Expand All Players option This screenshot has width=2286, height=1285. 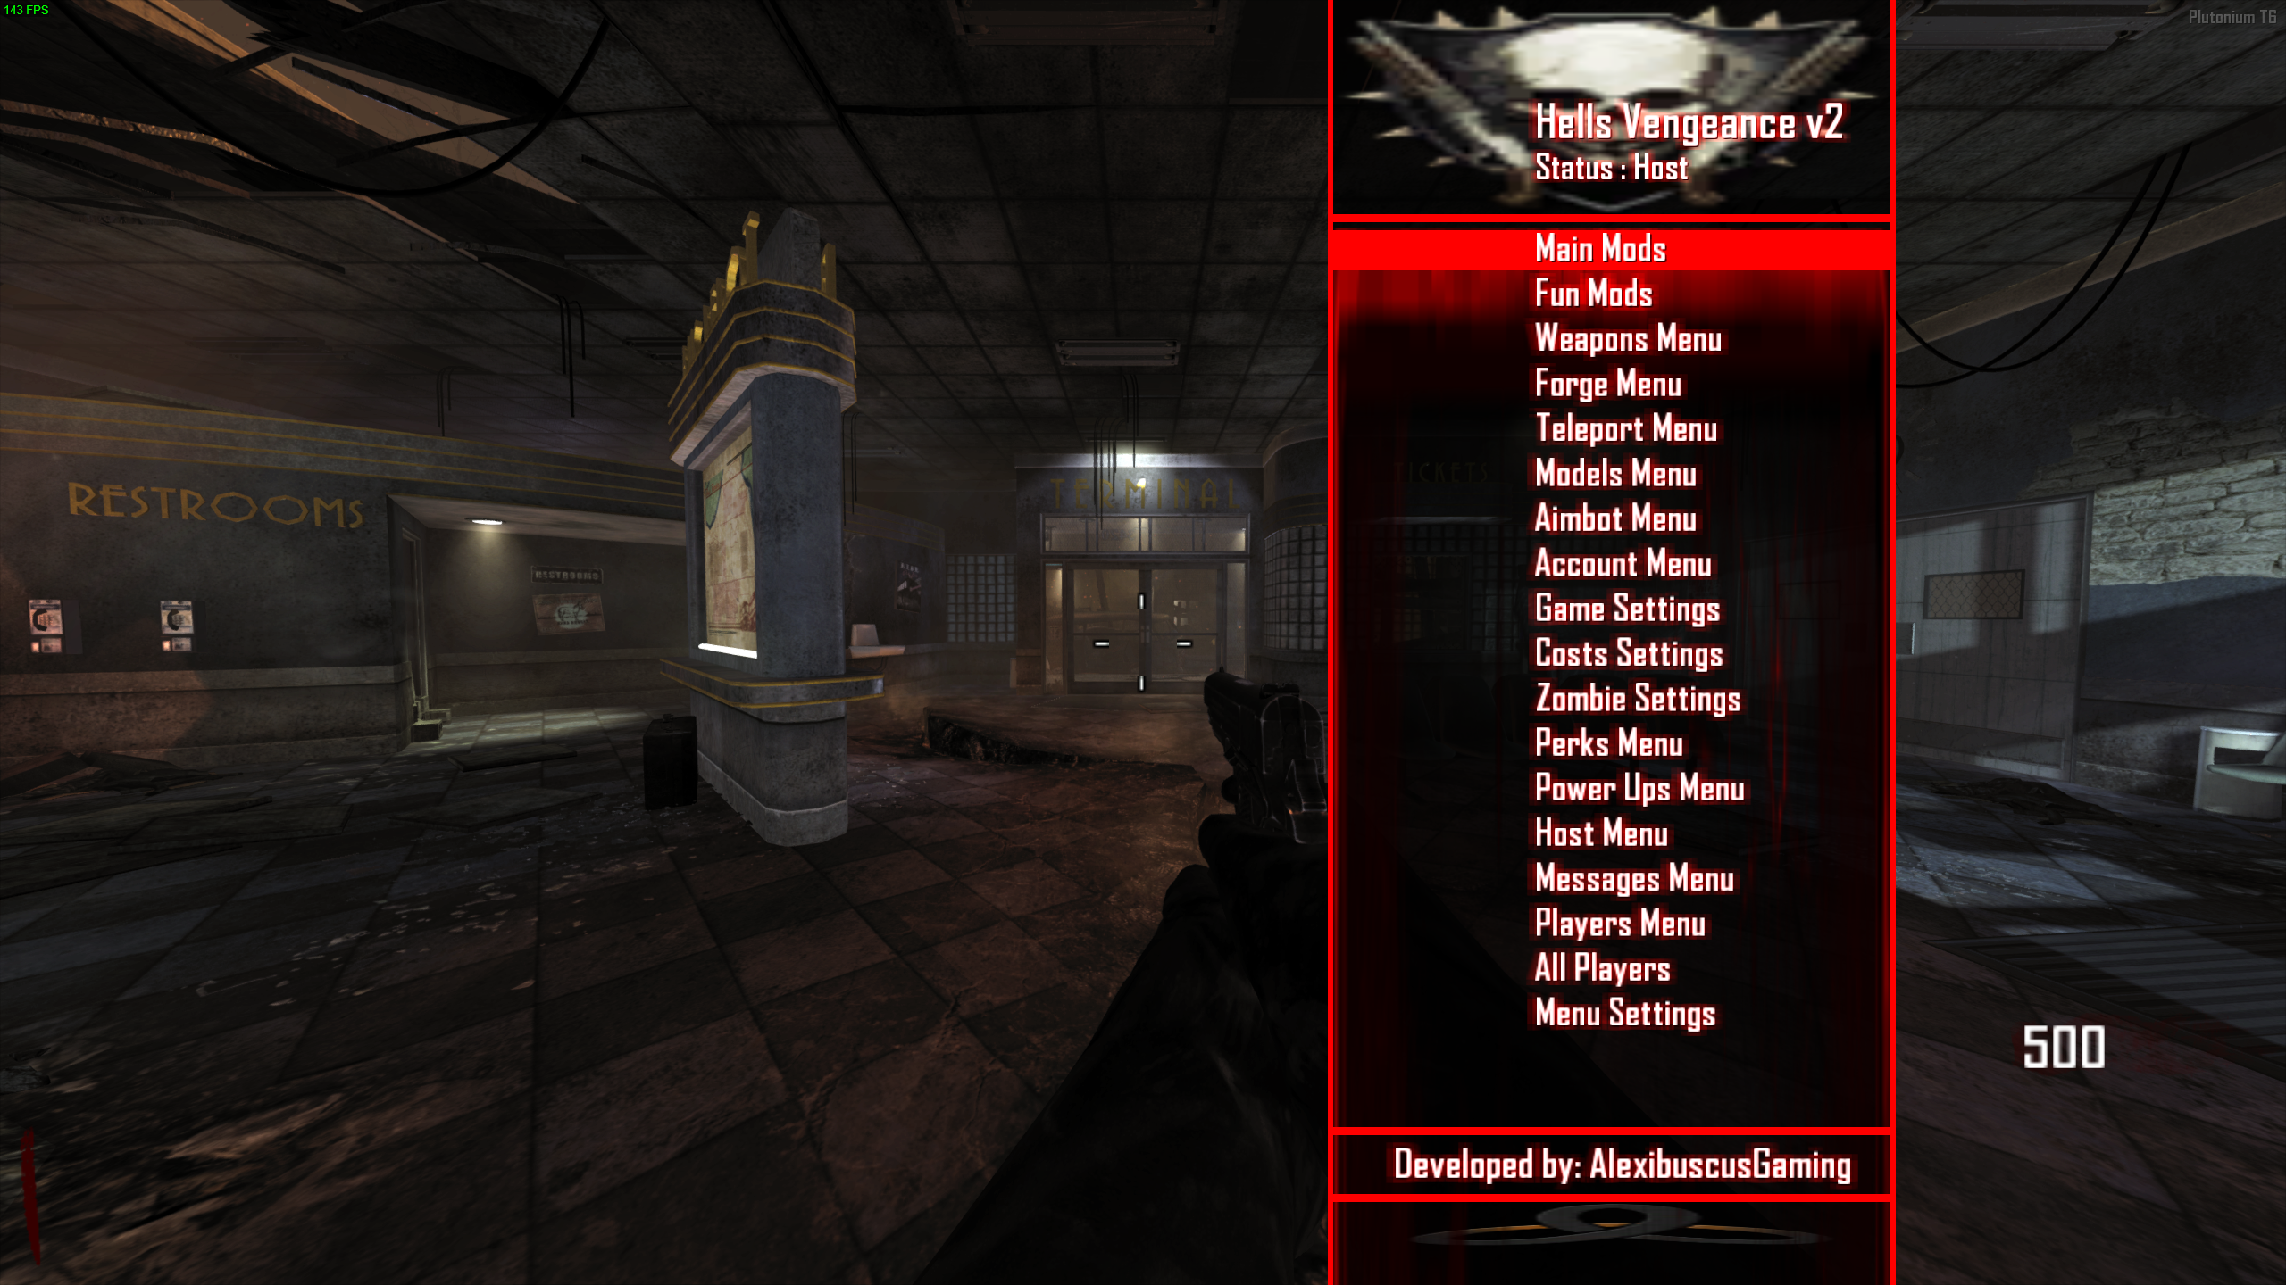tap(1600, 970)
